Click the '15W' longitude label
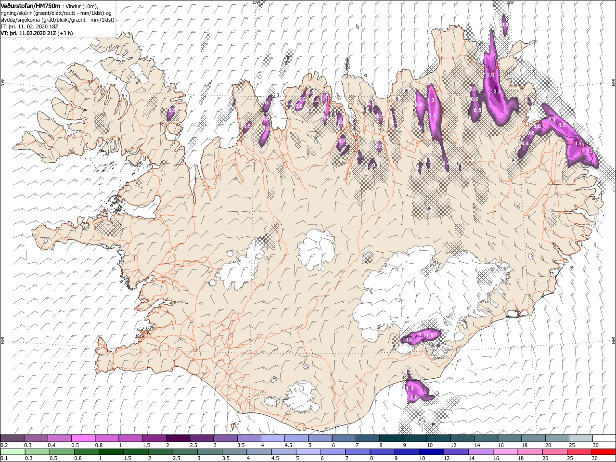Viewport: 616px width, 462px height. (x=510, y=2)
